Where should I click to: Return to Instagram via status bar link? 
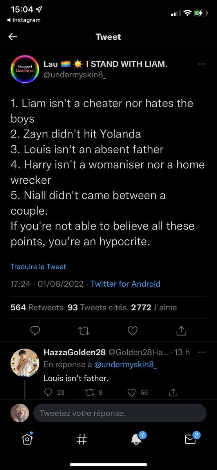24,20
